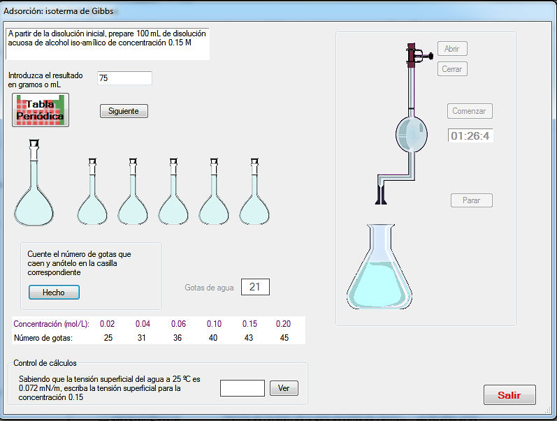This screenshot has width=557, height=421.
Task: Click the Erlenmeyer flask with liquid
Action: (379, 272)
